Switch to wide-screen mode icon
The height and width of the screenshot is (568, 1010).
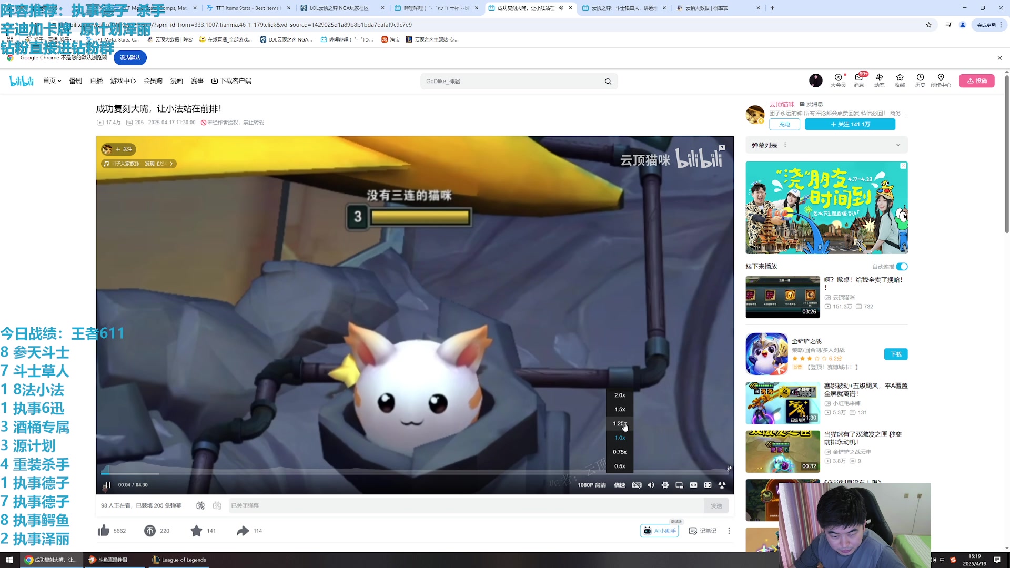click(693, 485)
